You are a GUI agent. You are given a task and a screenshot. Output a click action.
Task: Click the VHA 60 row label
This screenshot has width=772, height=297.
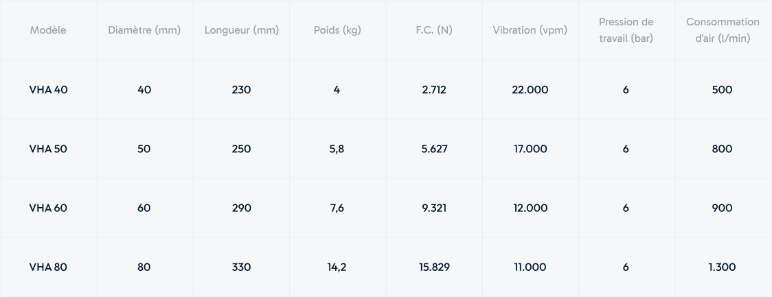(48, 208)
